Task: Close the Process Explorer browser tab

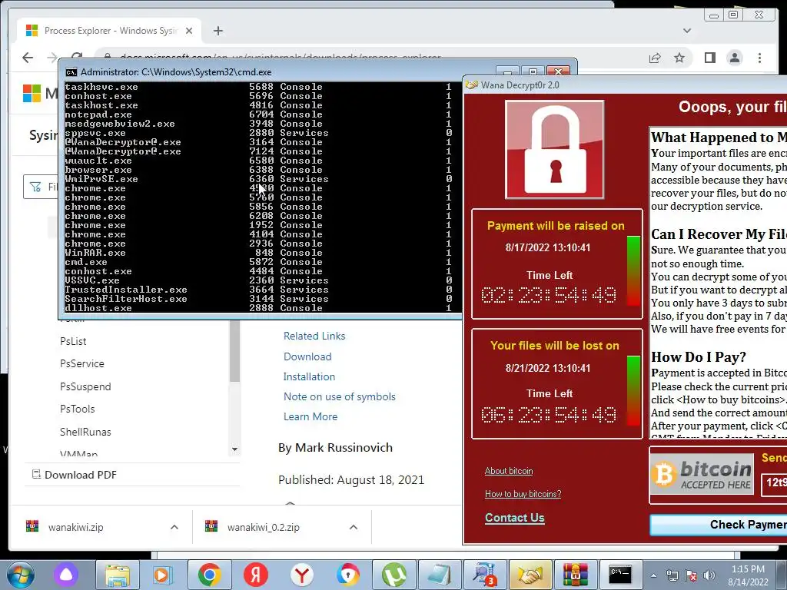Action: (189, 31)
